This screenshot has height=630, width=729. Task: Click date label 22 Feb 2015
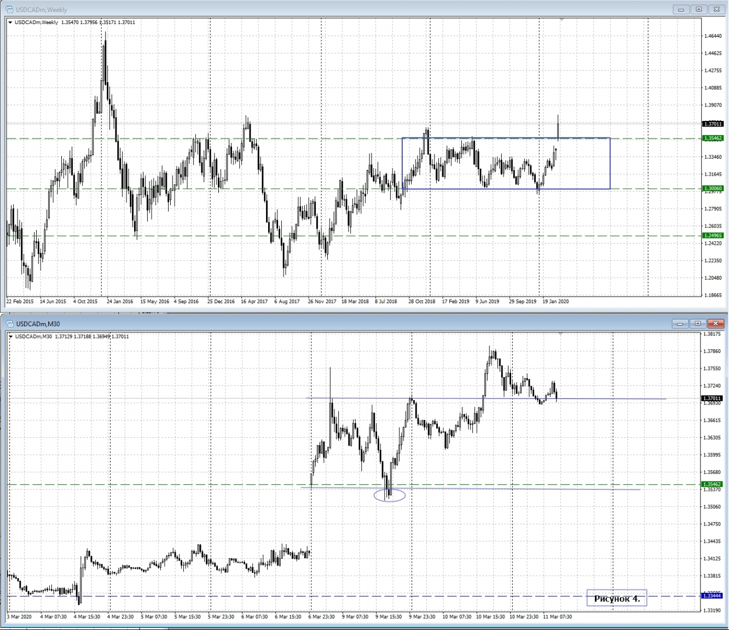click(x=20, y=302)
